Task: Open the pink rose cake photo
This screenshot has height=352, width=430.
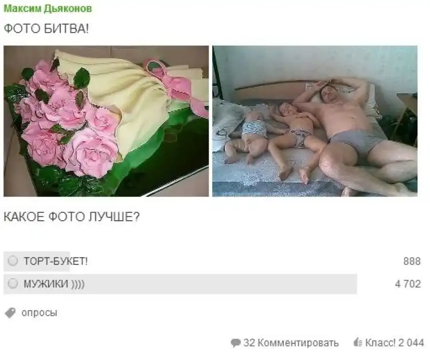Action: tap(106, 121)
